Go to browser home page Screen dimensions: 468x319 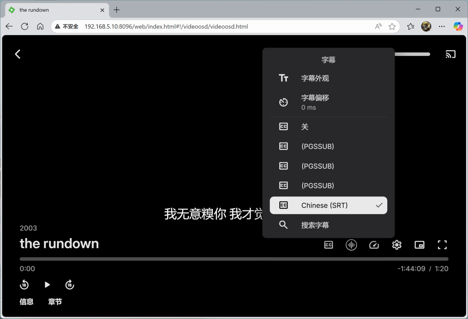(40, 27)
